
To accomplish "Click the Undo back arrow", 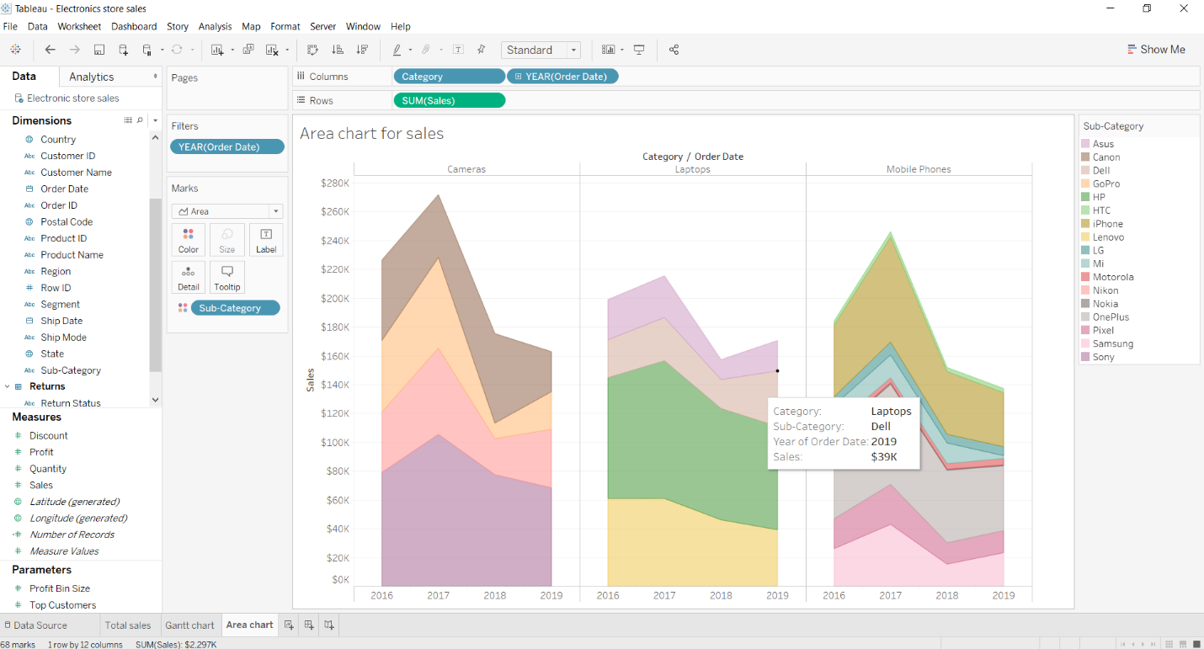I will [51, 50].
